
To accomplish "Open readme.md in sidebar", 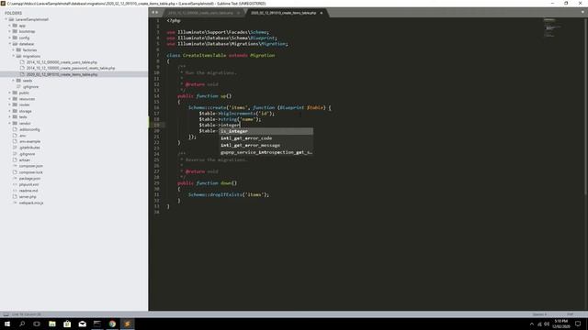I will point(28,191).
